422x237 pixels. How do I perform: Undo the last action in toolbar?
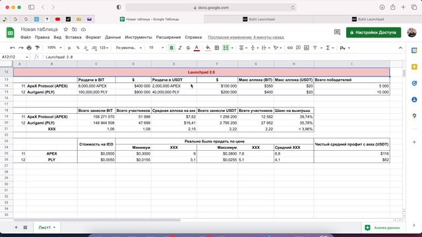(13, 48)
